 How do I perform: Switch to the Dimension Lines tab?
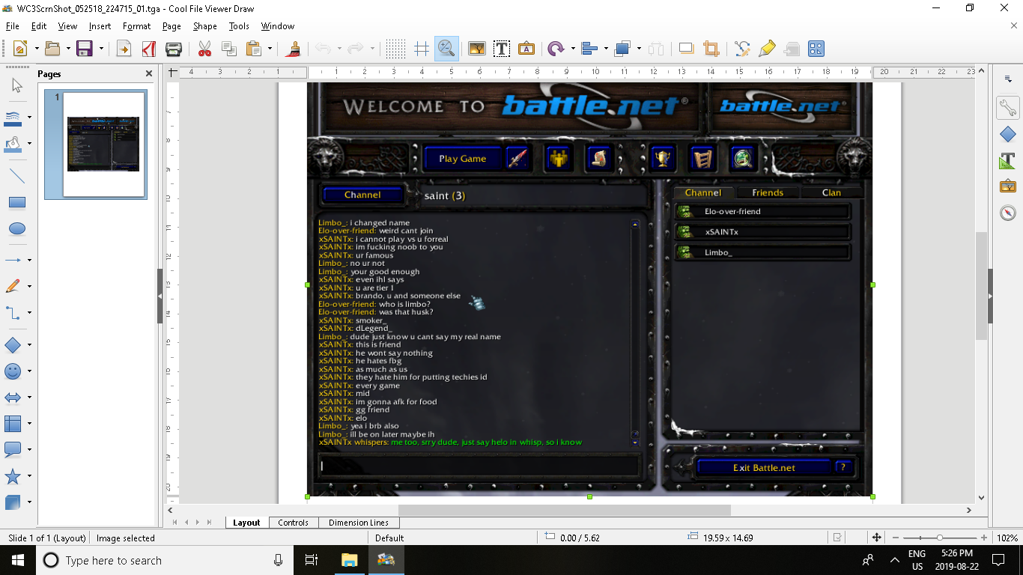click(x=359, y=523)
